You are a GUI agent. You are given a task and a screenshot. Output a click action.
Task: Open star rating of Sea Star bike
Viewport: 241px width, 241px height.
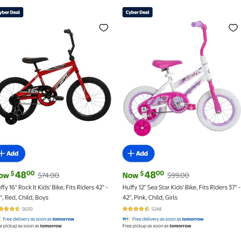(136, 209)
